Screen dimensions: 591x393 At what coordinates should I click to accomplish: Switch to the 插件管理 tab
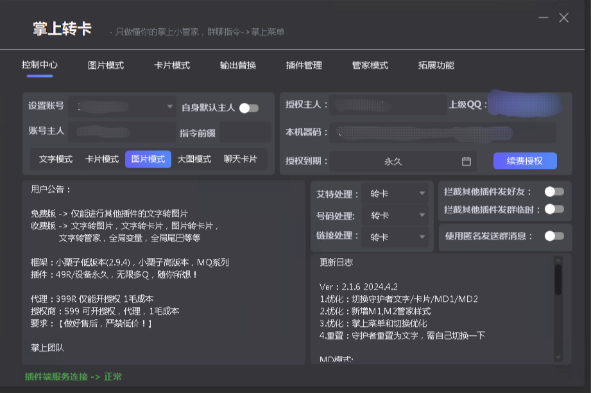click(x=304, y=65)
